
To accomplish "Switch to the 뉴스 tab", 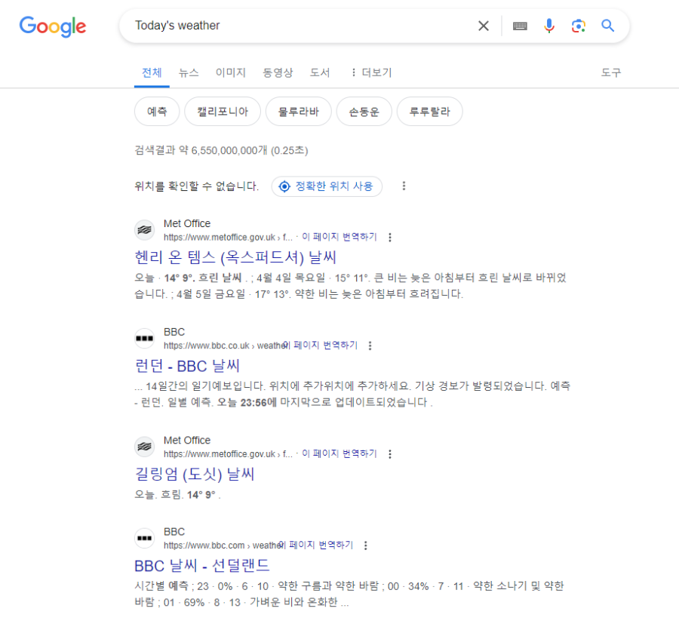I will pos(189,72).
